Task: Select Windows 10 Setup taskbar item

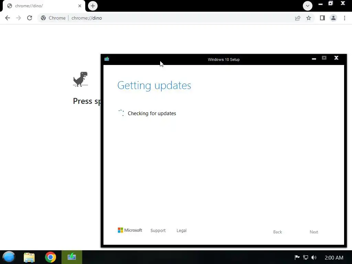Action: [72, 257]
